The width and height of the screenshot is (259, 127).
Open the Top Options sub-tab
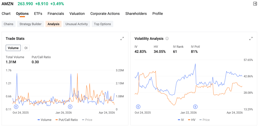(102, 24)
